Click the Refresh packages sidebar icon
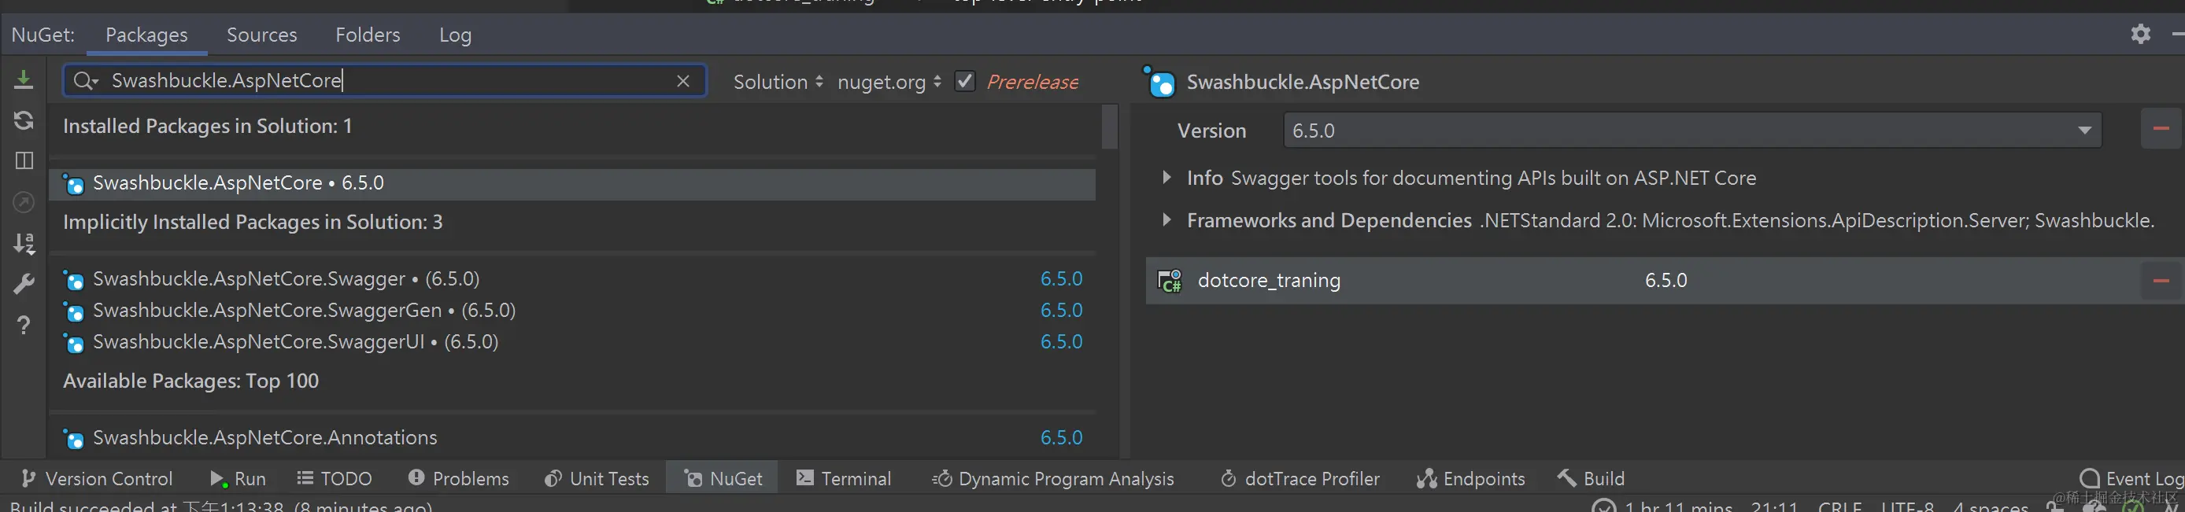Image resolution: width=2185 pixels, height=512 pixels. click(24, 120)
